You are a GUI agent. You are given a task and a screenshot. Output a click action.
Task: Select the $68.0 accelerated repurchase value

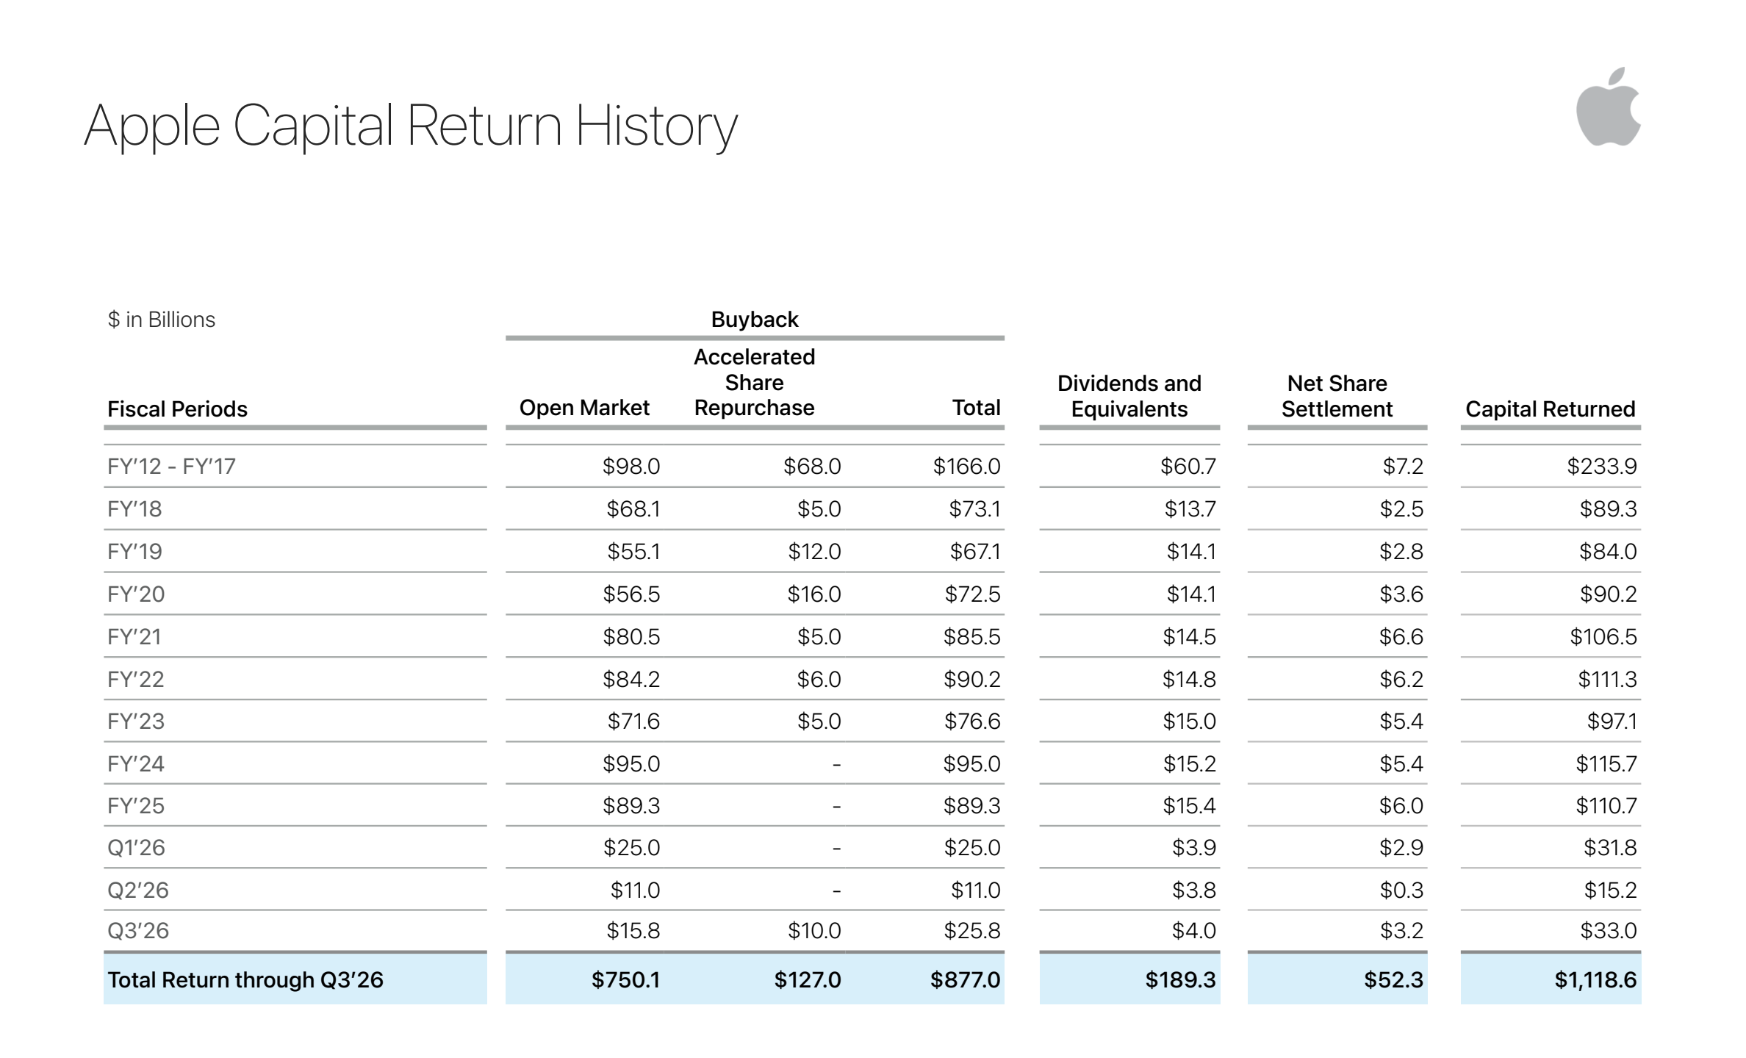coord(812,467)
